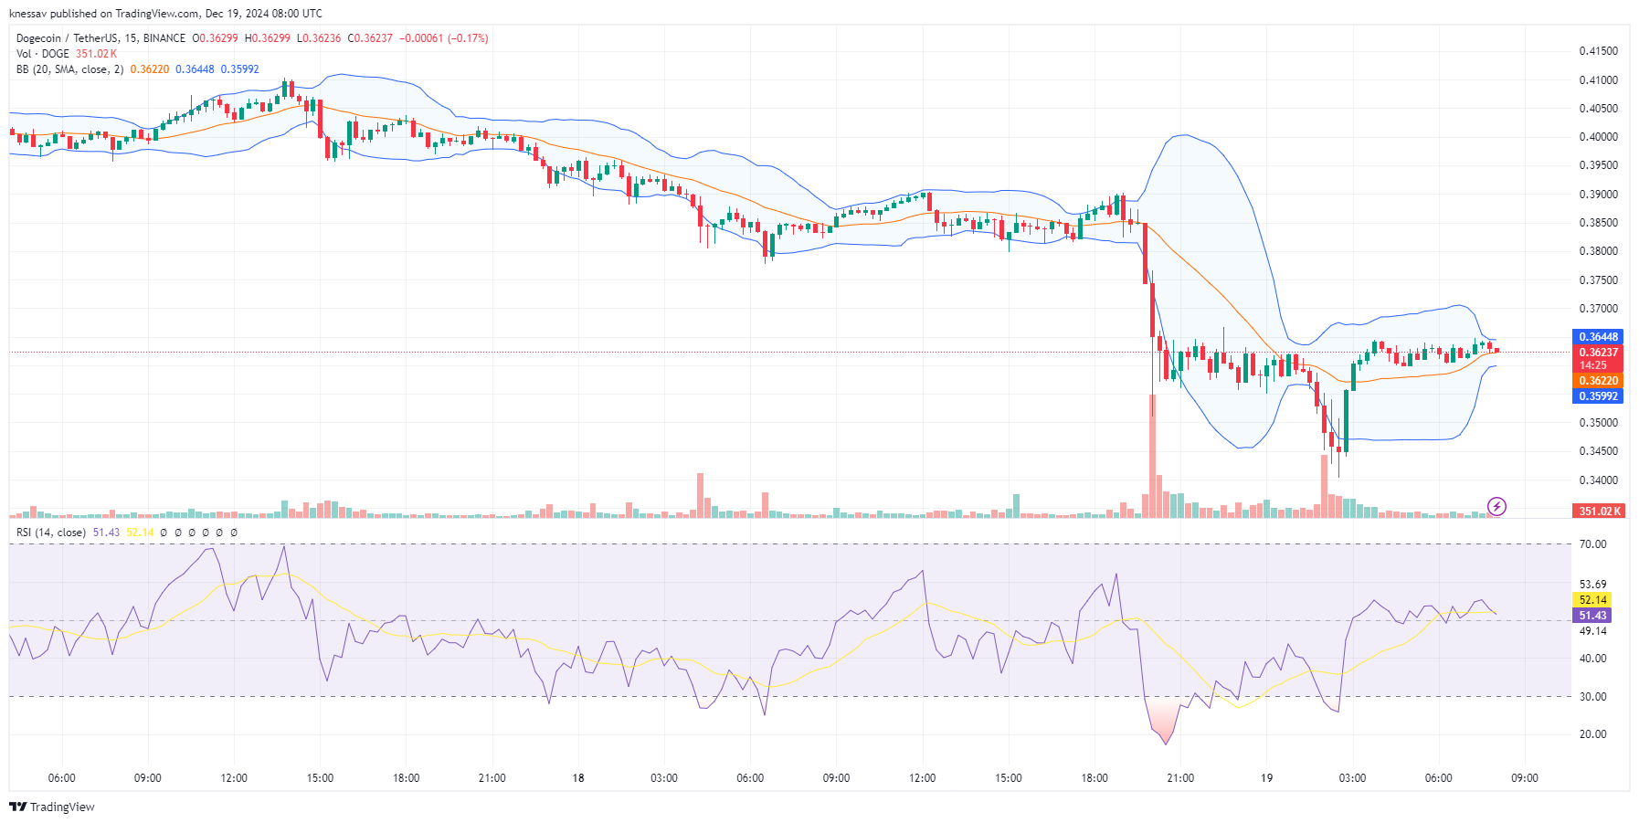The width and height of the screenshot is (1639, 823).
Task: Click the 30.00 RSI axis label
Action: (x=1593, y=697)
